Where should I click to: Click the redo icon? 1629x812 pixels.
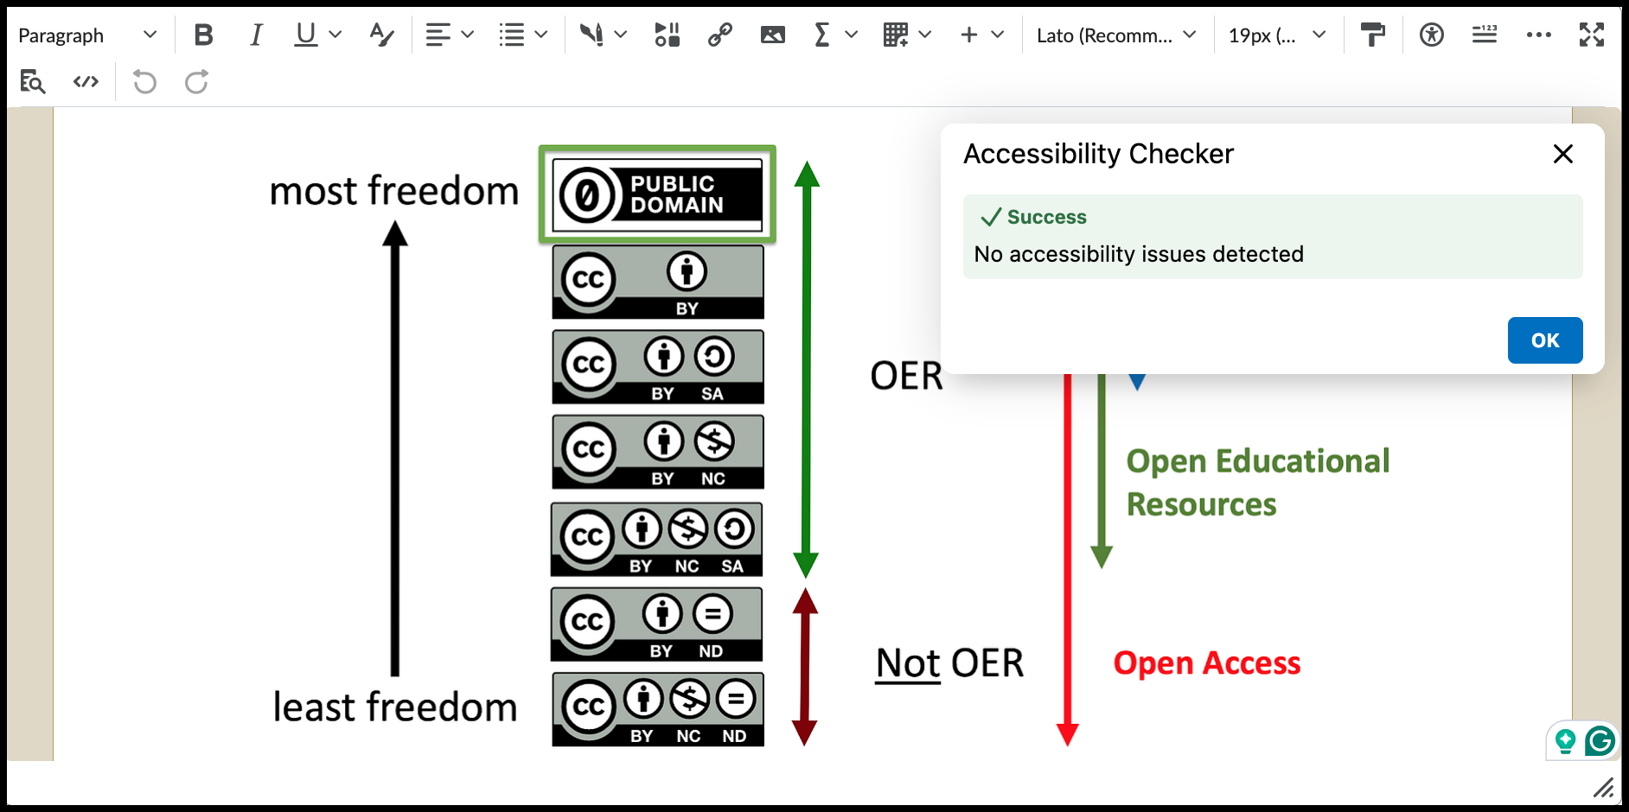pos(197,82)
